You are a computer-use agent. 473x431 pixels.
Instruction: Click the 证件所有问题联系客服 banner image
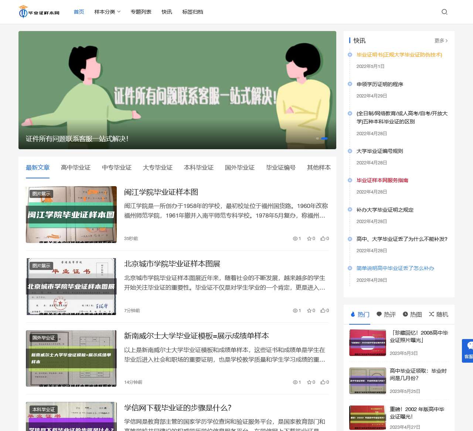click(x=177, y=90)
